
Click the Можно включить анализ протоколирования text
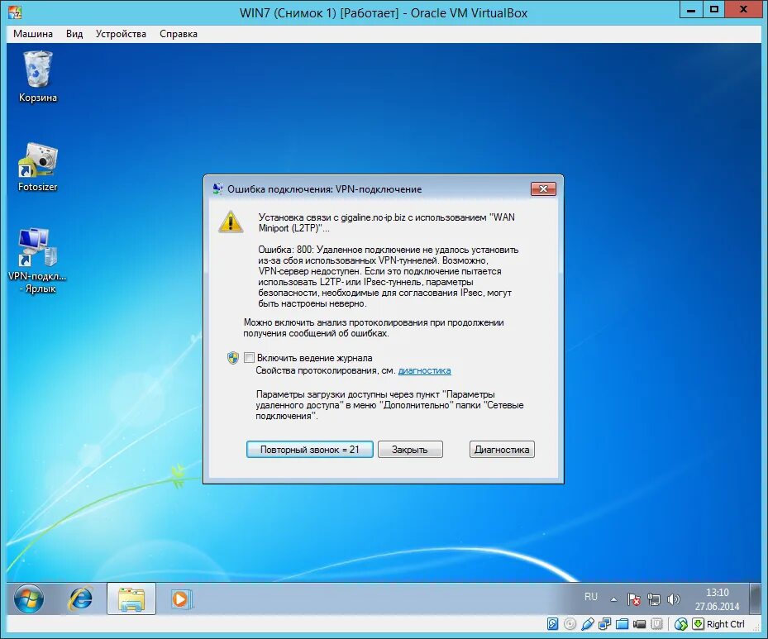tap(373, 328)
